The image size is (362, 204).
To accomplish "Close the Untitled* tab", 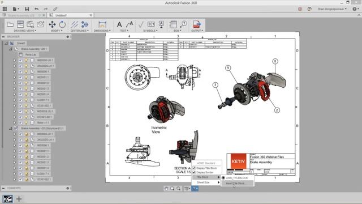I will 90,15.
